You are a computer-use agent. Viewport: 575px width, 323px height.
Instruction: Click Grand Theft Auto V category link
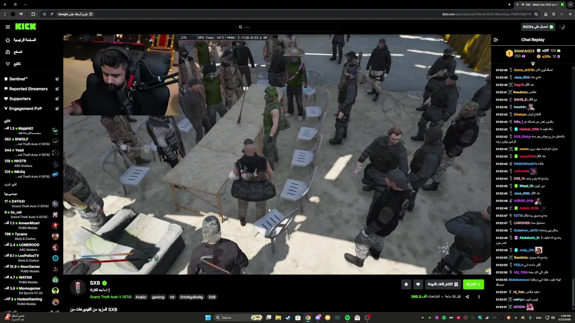(111, 297)
